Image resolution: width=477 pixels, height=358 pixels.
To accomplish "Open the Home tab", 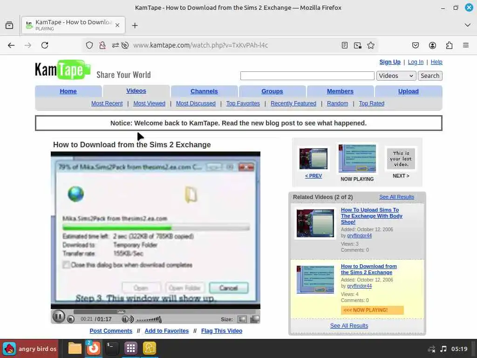I will [x=68, y=91].
